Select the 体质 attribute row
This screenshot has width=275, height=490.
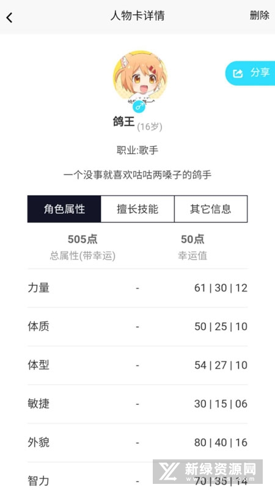pos(137,326)
